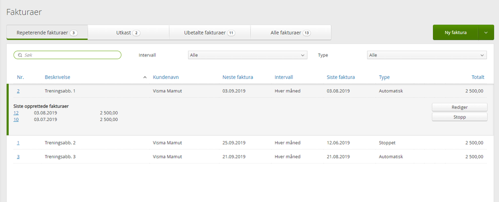Screen dimensions: 499x202
Task: Expand the Type filter dropdown
Action: 427,55
